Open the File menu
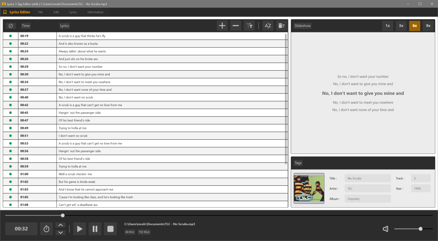 tap(41, 12)
